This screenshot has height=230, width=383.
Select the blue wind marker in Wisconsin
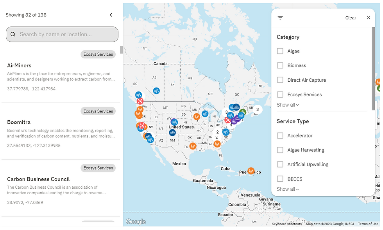tap(205, 114)
